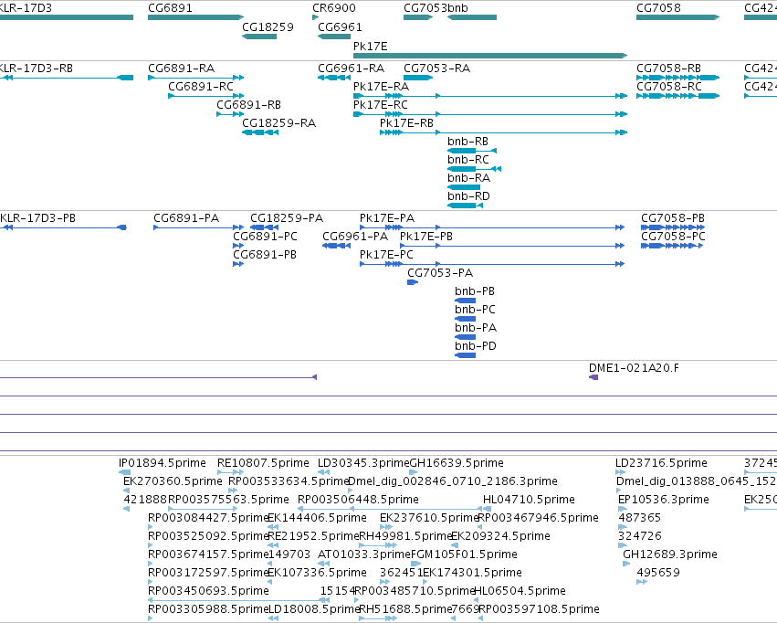The image size is (777, 623).
Task: Click the CG6961-PA protein label
Action: (x=355, y=237)
